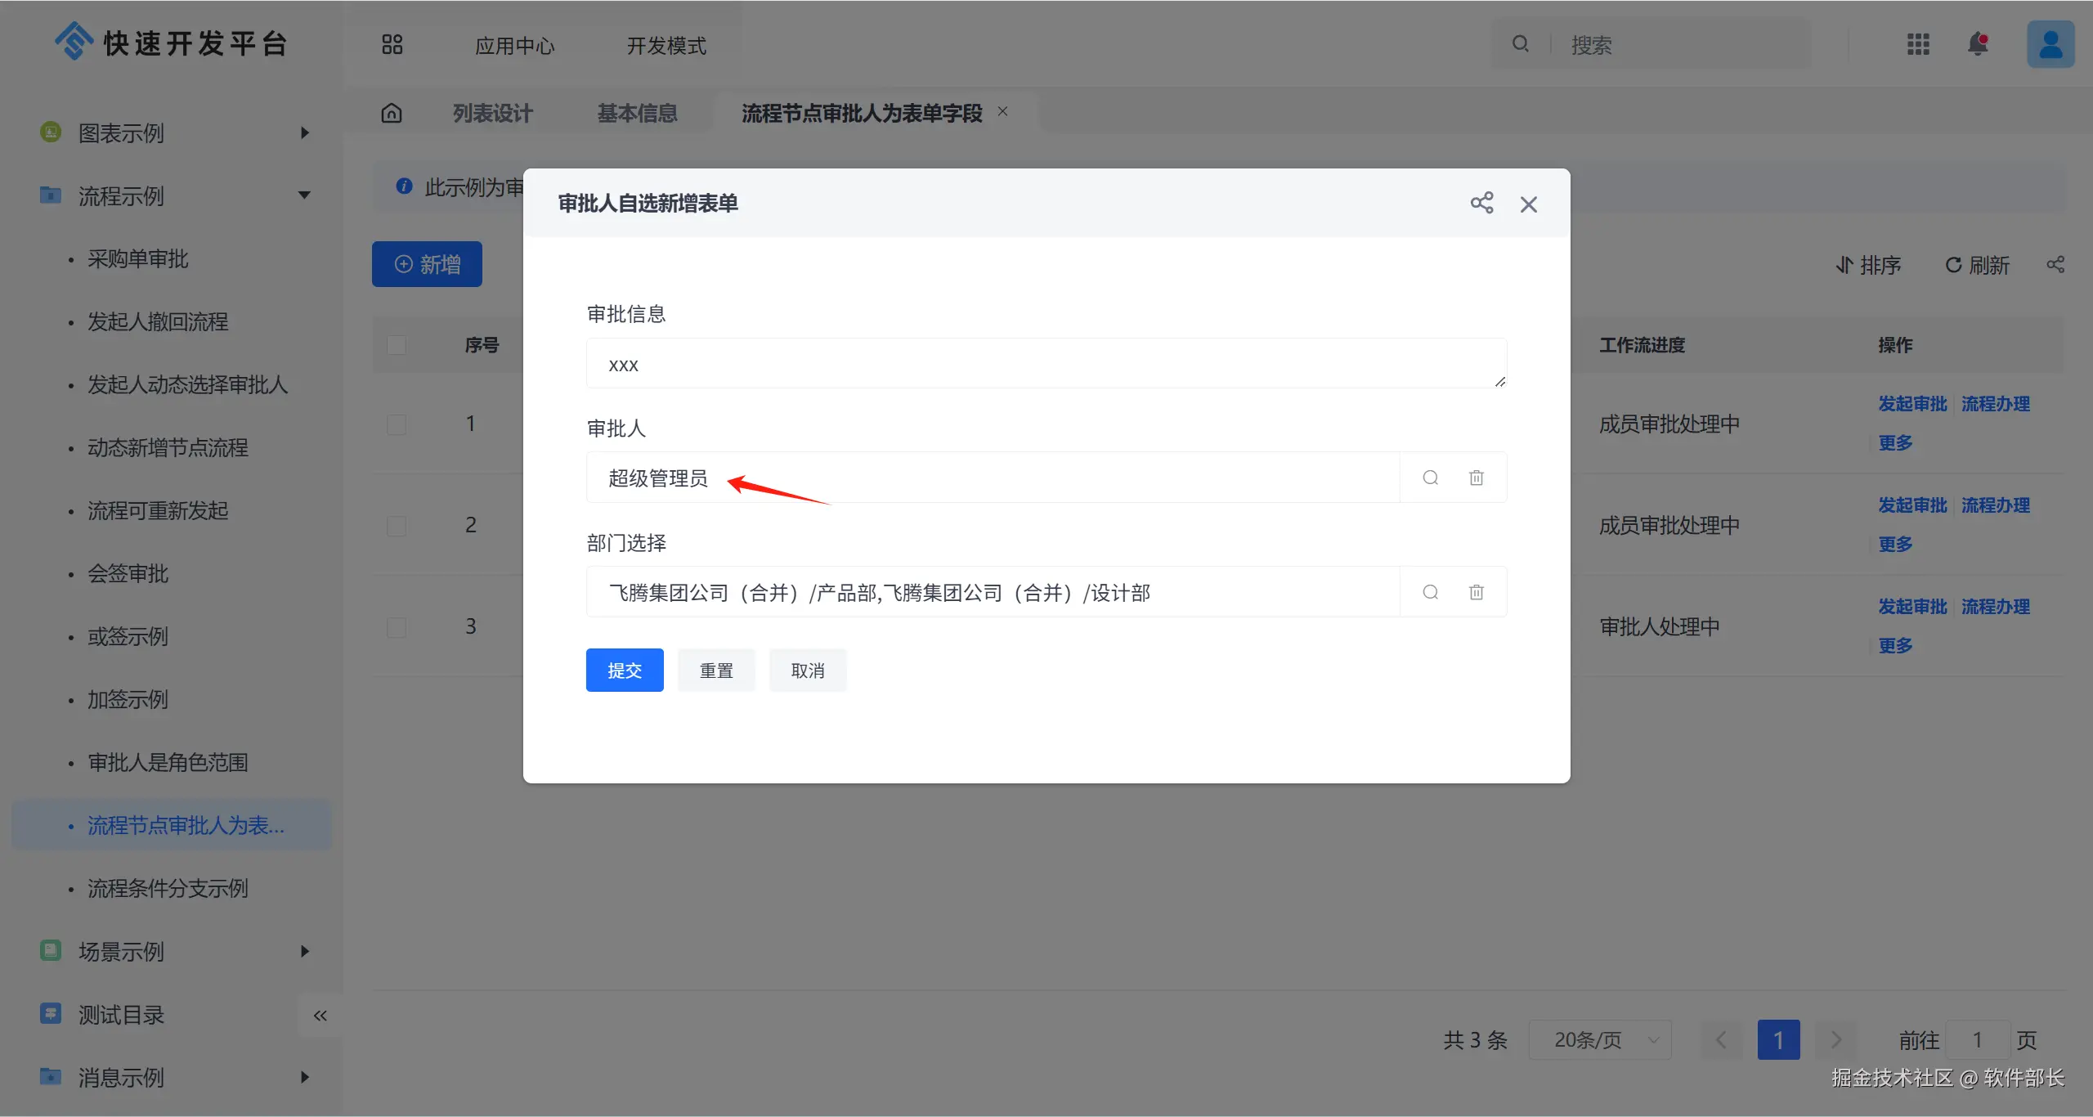2093x1117 pixels.
Task: Collapse sidebar with double-chevron icon
Action: [320, 1016]
